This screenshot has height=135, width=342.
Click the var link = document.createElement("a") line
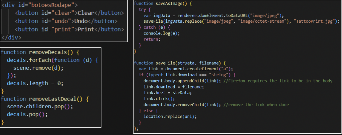(186, 69)
